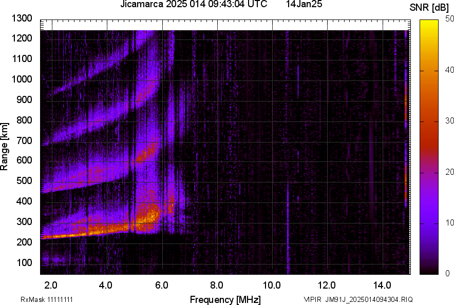Click the range tick label '200'
The image size is (454, 305).
24,241
